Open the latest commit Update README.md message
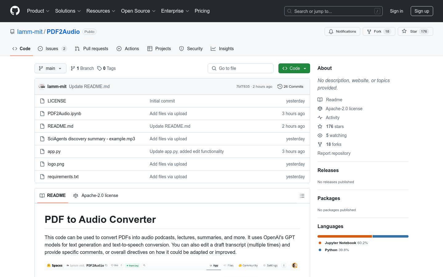Image resolution: width=443 pixels, height=277 pixels. pos(89,86)
